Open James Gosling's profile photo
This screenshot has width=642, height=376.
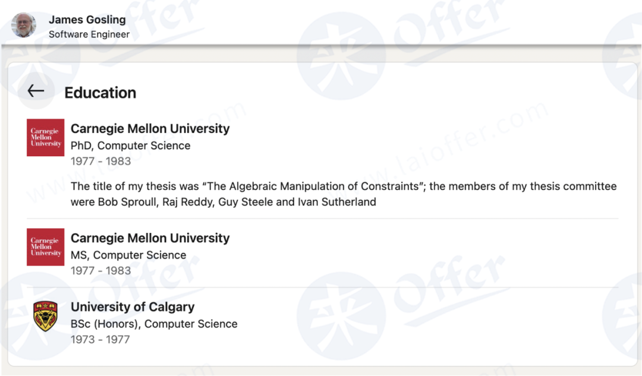click(x=24, y=25)
